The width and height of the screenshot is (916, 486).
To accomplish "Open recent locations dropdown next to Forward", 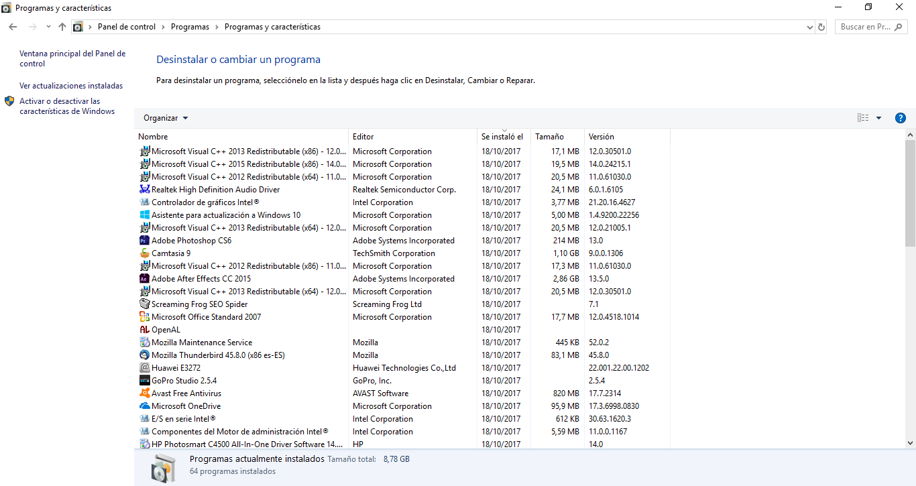I will point(48,27).
